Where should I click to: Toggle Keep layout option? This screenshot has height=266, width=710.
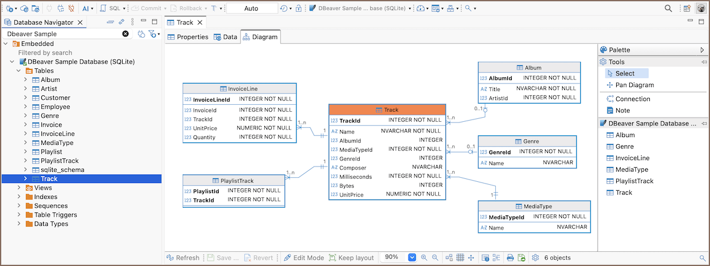point(351,258)
